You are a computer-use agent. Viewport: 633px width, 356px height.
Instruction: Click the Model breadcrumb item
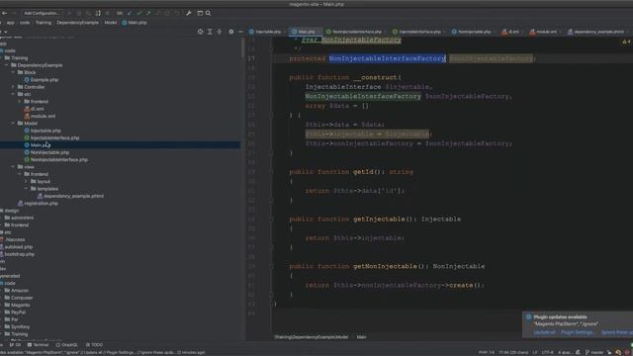click(x=110, y=23)
